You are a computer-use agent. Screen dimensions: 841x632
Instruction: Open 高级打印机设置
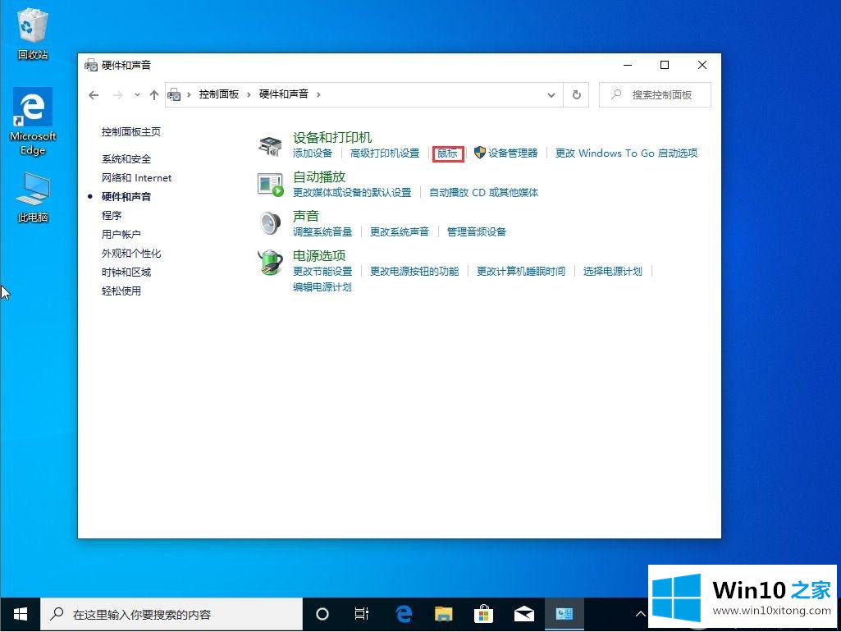pos(385,153)
